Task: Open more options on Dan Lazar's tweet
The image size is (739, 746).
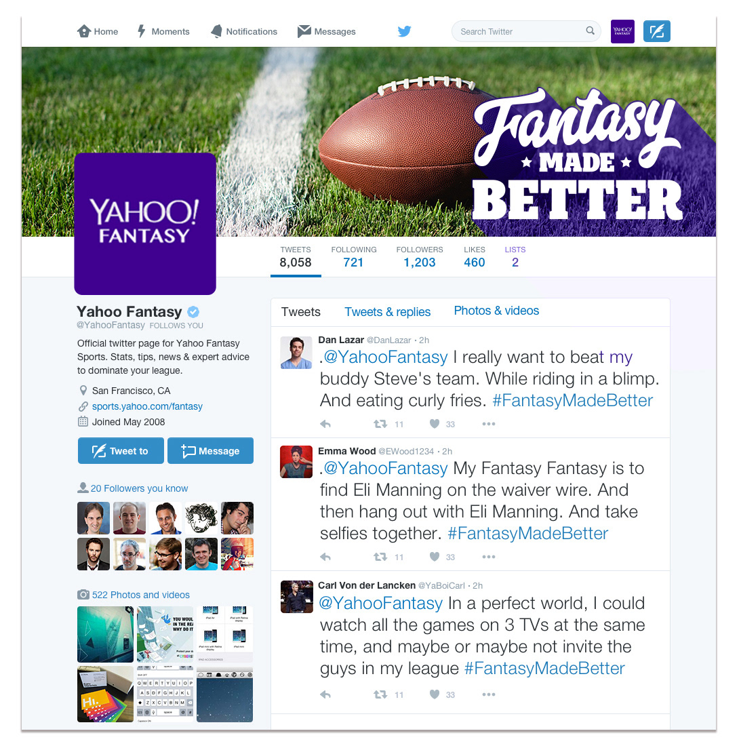Action: (x=489, y=424)
